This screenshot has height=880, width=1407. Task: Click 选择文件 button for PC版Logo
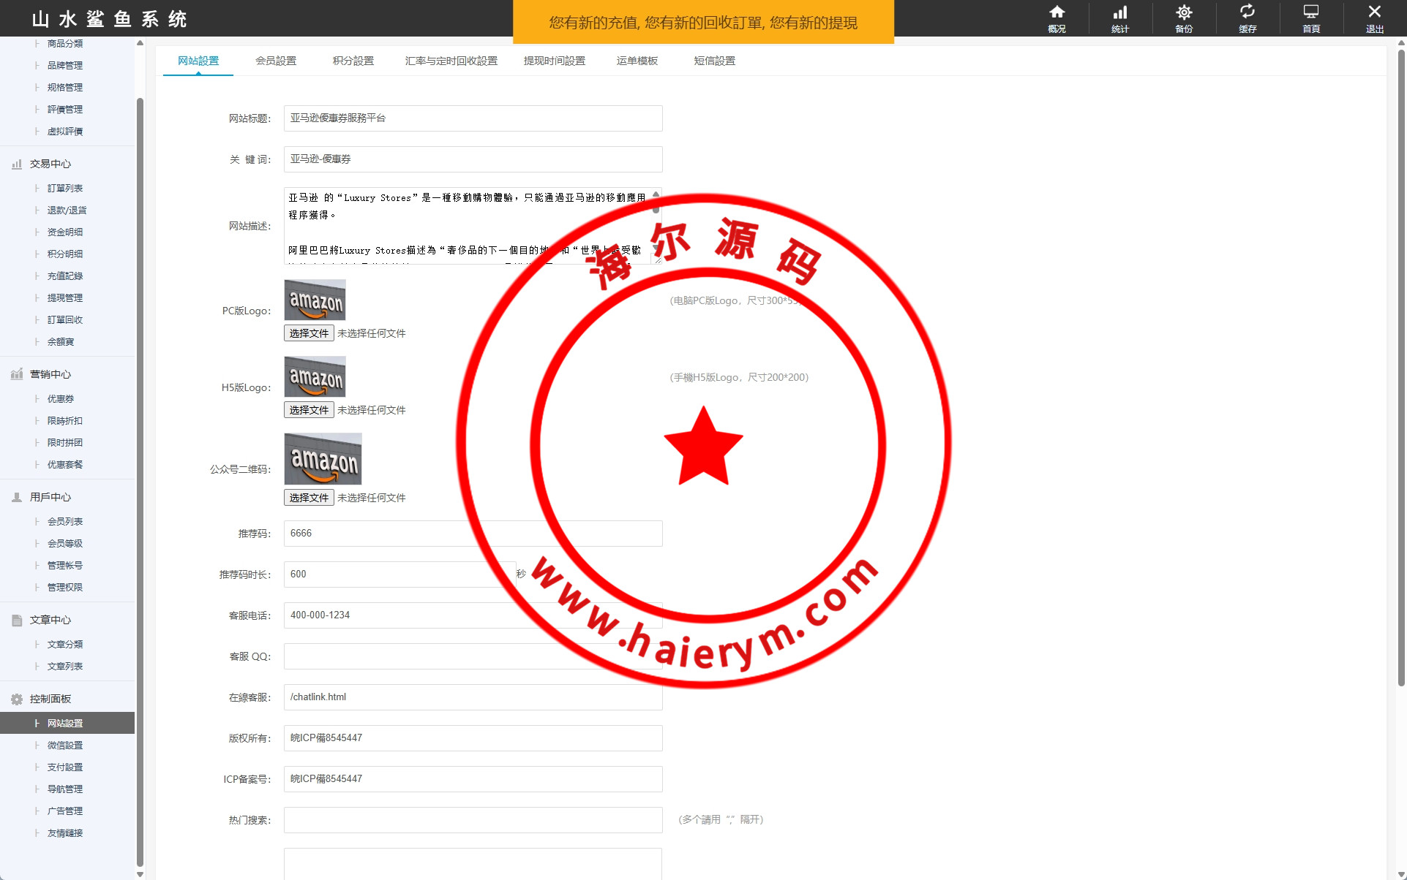[309, 333]
